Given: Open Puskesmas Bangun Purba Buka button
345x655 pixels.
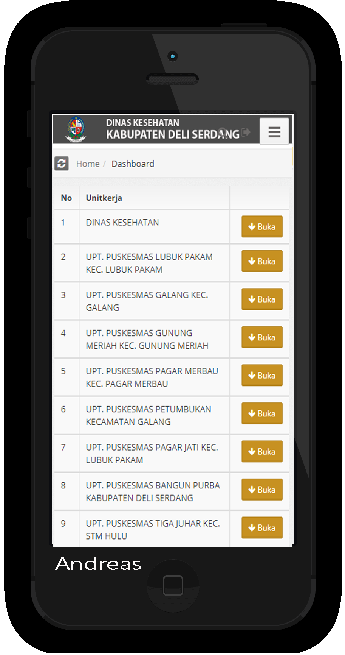Looking at the screenshot, I should pyautogui.click(x=262, y=490).
